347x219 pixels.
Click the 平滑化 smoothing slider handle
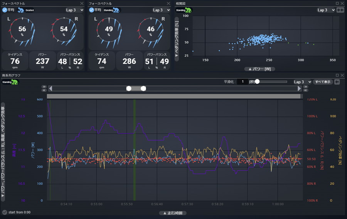257,81
